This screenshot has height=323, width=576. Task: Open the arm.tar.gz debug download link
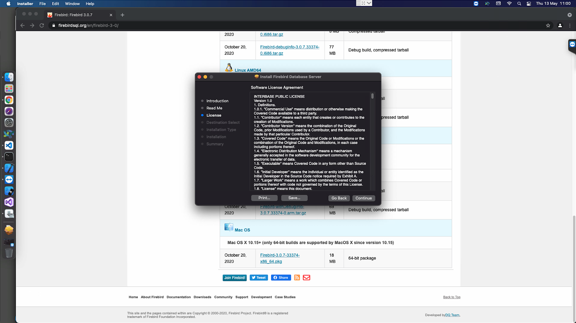click(x=283, y=210)
